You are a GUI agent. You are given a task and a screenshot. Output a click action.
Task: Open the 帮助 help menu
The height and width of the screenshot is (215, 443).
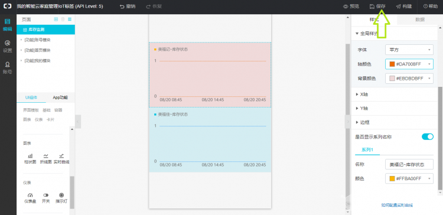[430, 6]
